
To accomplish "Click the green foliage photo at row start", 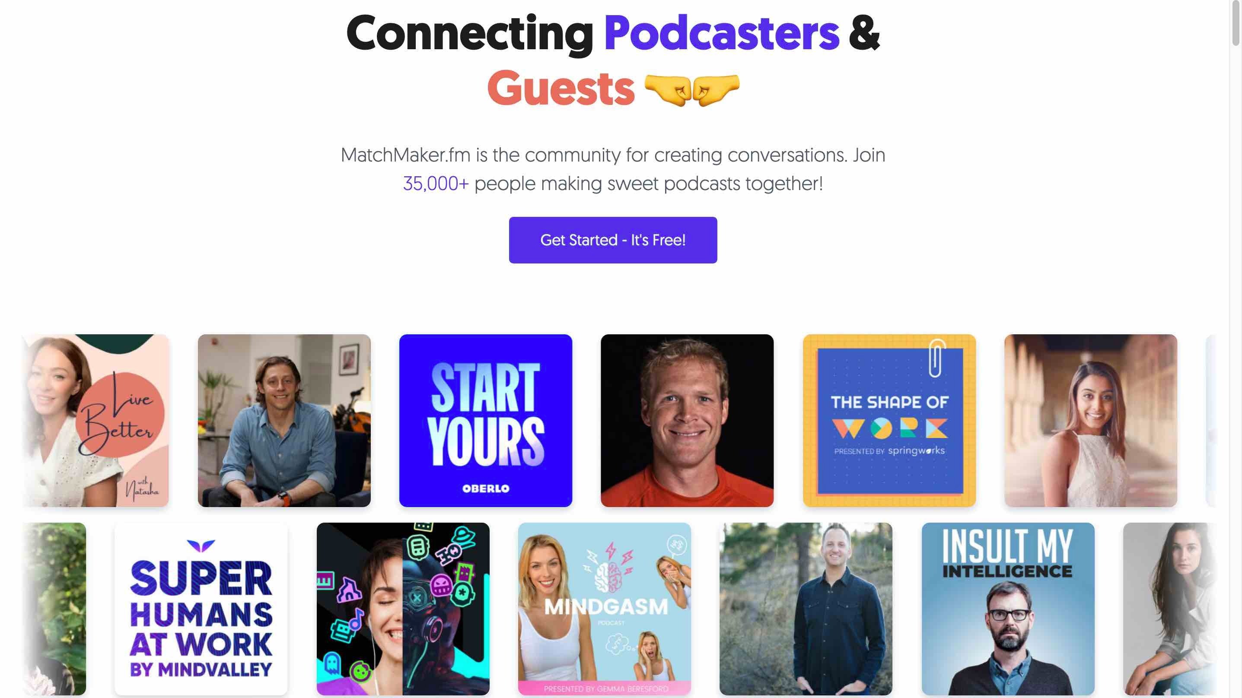I will coord(54,609).
